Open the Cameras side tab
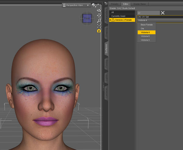The height and width of the screenshot is (150, 183). (106, 93)
